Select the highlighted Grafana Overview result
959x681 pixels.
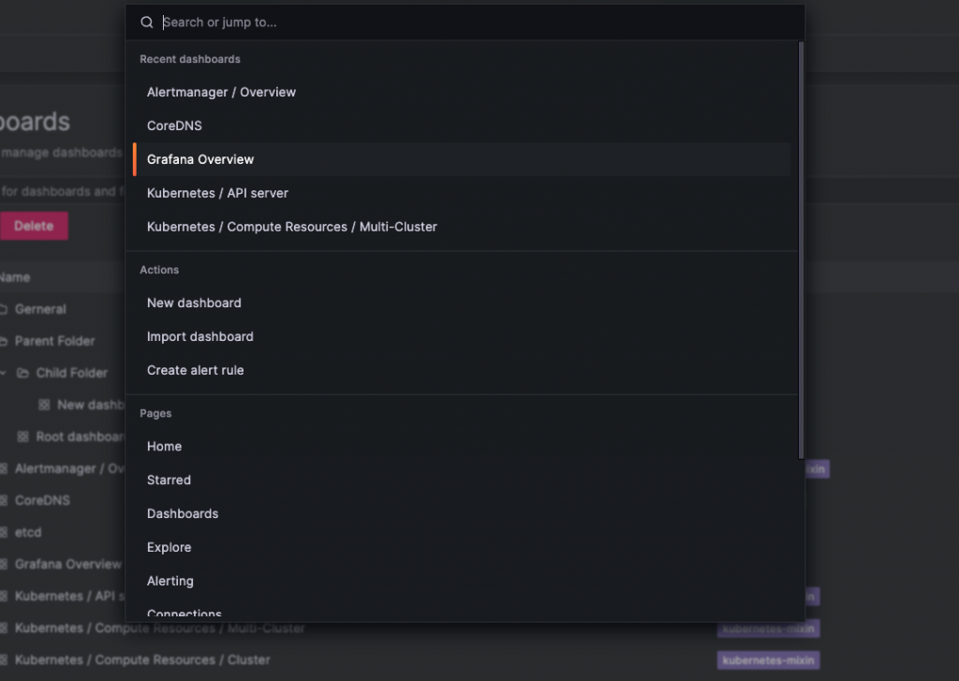[200, 159]
